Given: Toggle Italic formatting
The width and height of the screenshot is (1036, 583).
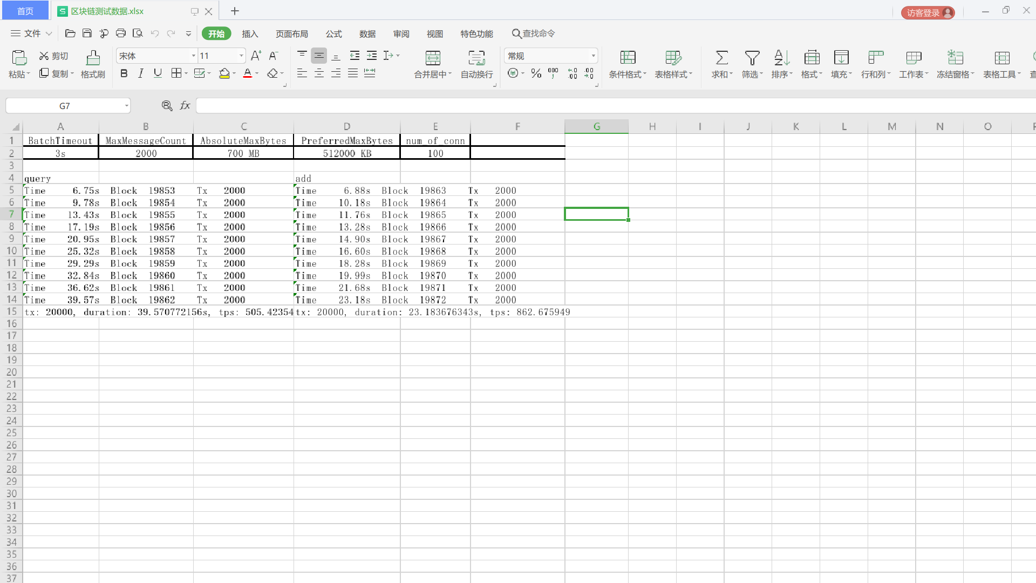Looking at the screenshot, I should [141, 73].
